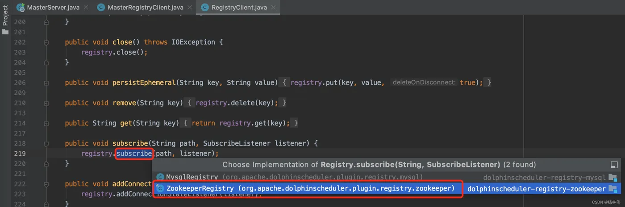The width and height of the screenshot is (625, 207).
Task: Click the ZookeeperRegistry class icon
Action: click(160, 189)
